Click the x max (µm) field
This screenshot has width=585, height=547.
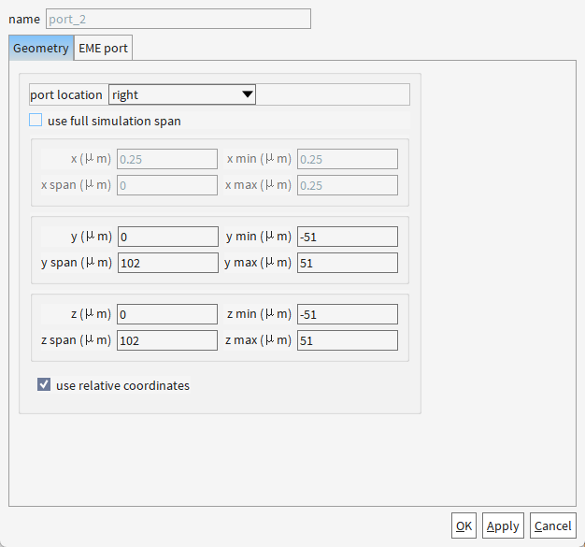pyautogui.click(x=348, y=185)
